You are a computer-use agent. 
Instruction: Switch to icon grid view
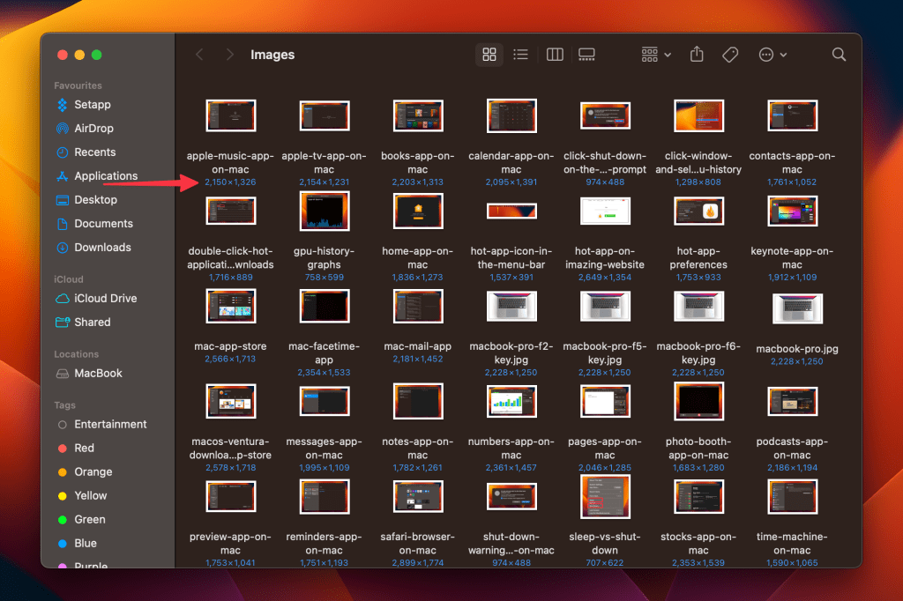489,55
